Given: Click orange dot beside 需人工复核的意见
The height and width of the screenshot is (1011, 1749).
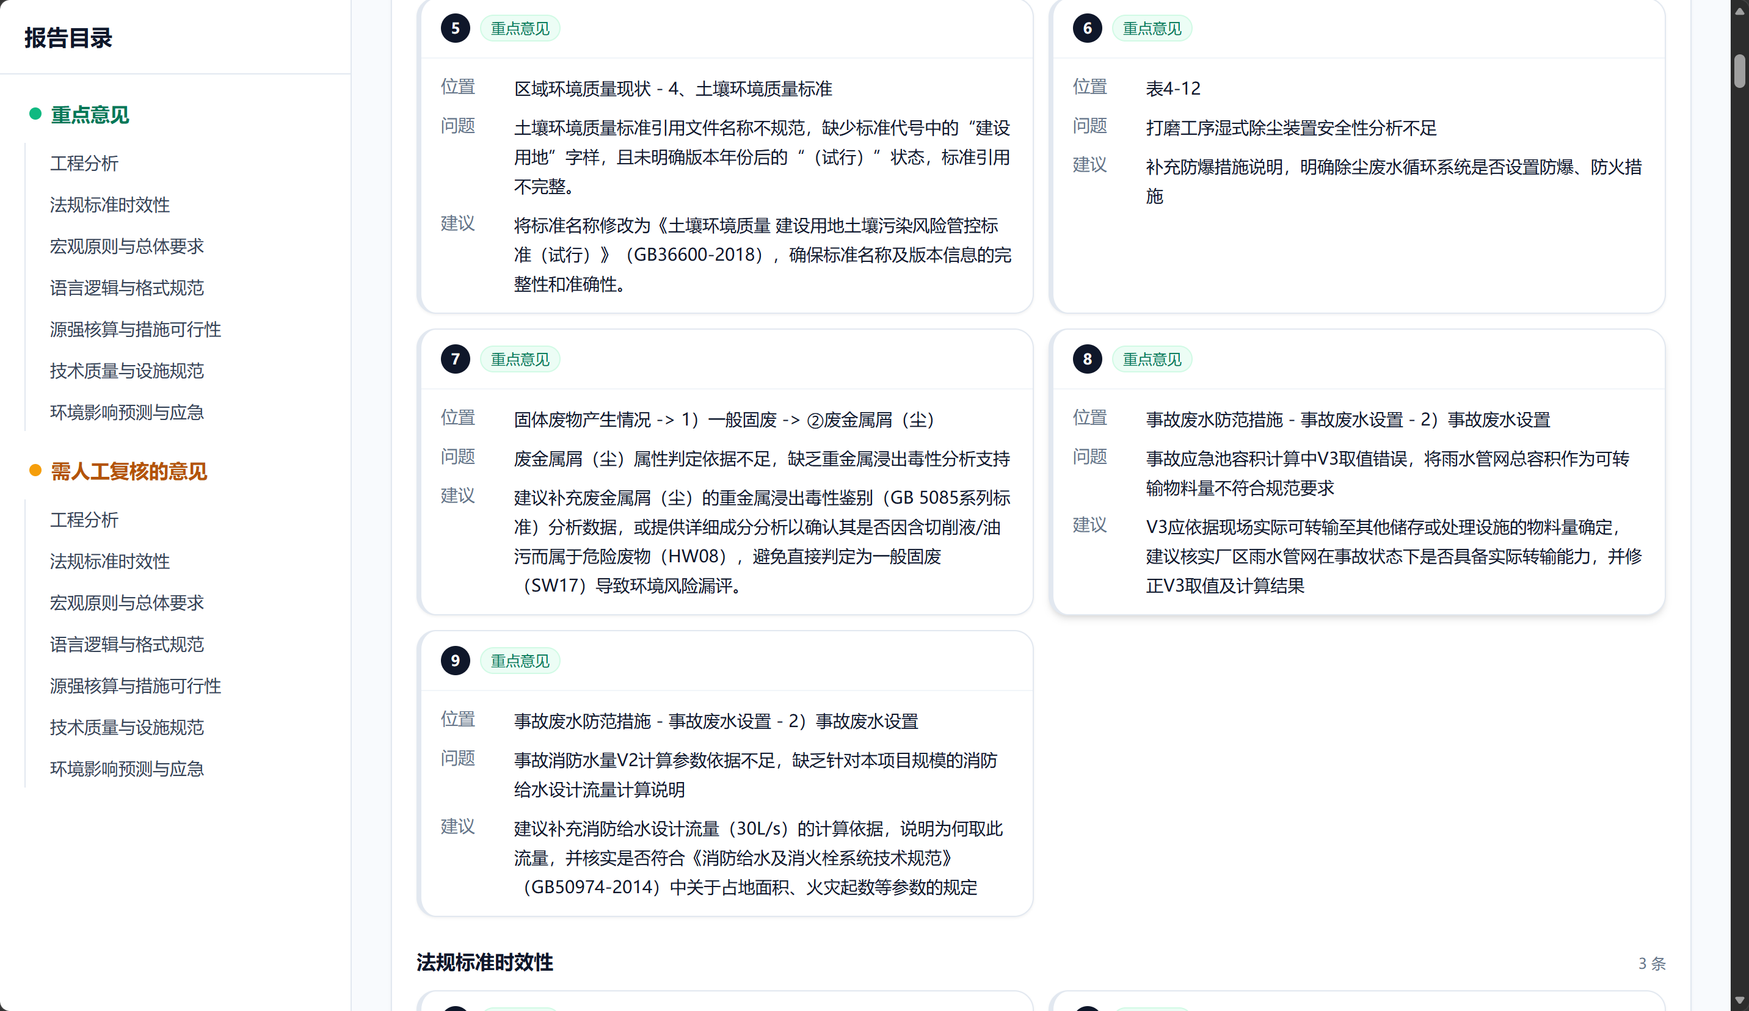Looking at the screenshot, I should tap(35, 471).
